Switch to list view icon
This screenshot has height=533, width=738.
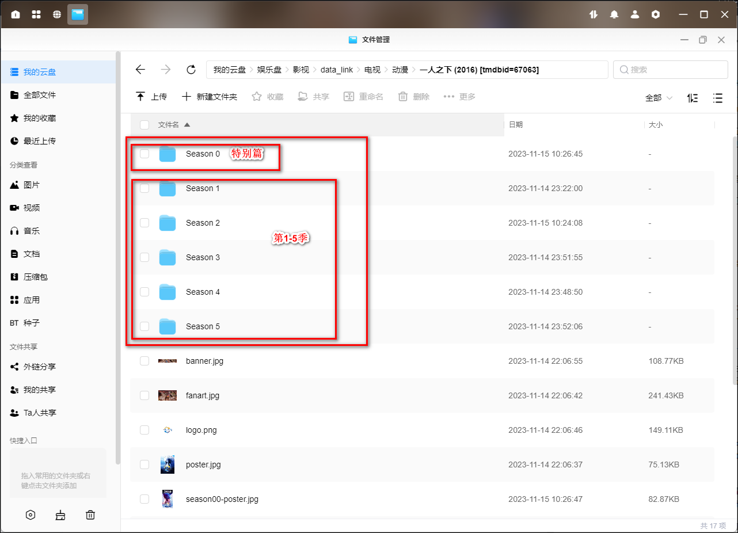click(x=718, y=98)
